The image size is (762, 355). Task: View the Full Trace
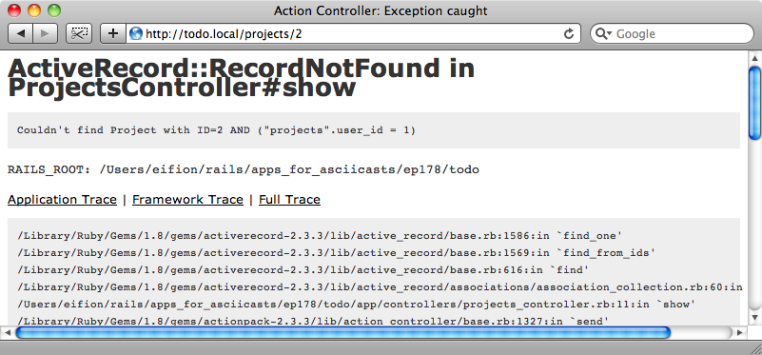[289, 199]
